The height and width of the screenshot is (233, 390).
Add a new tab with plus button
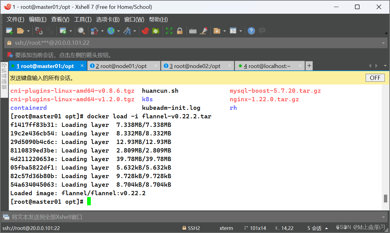(x=309, y=66)
